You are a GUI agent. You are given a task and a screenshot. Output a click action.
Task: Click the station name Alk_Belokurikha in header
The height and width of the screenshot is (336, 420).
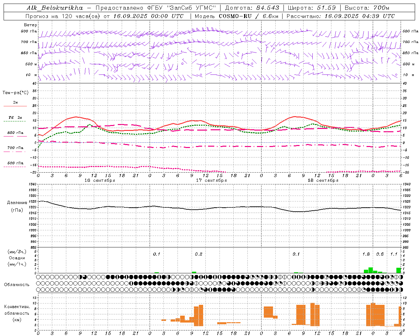point(55,8)
